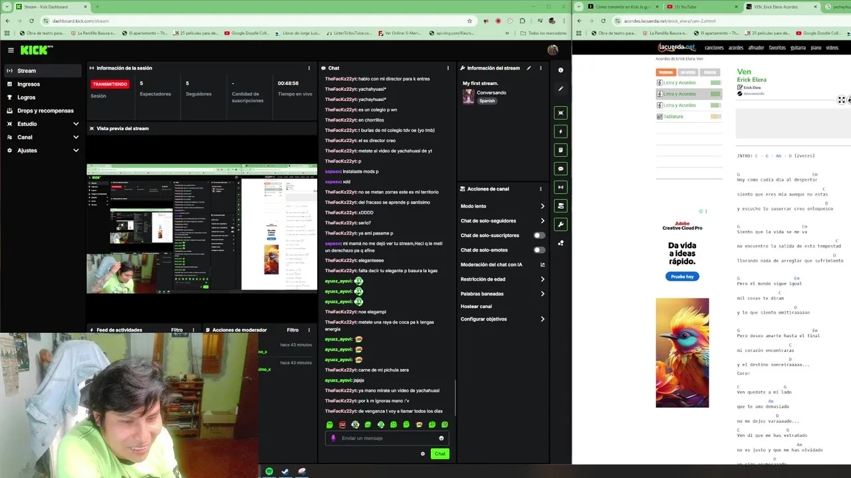Click fullscreen icon on lacuerda page
The image size is (851, 478).
842,100
